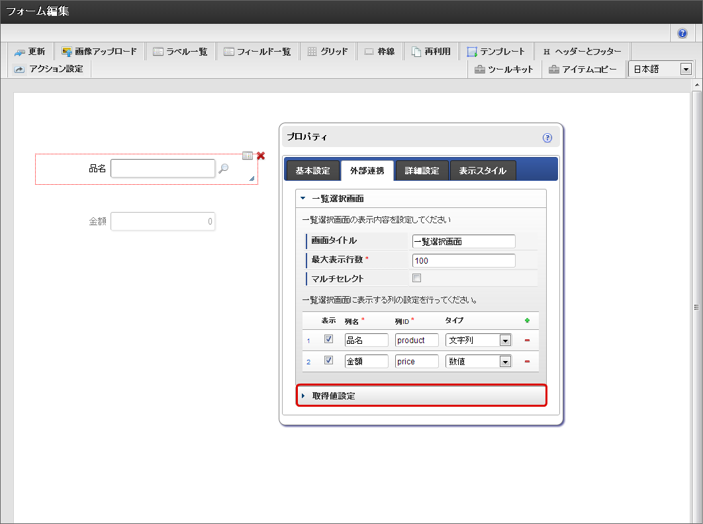
Task: Switch to the 表示スタイル tab
Action: 483,170
